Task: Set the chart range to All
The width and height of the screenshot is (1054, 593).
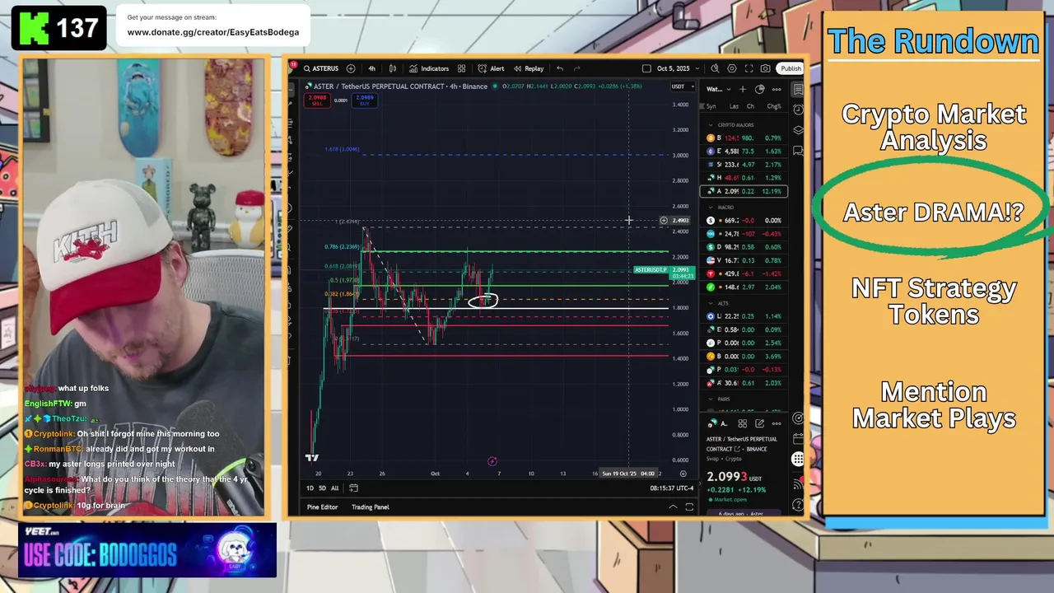Action: 334,488
